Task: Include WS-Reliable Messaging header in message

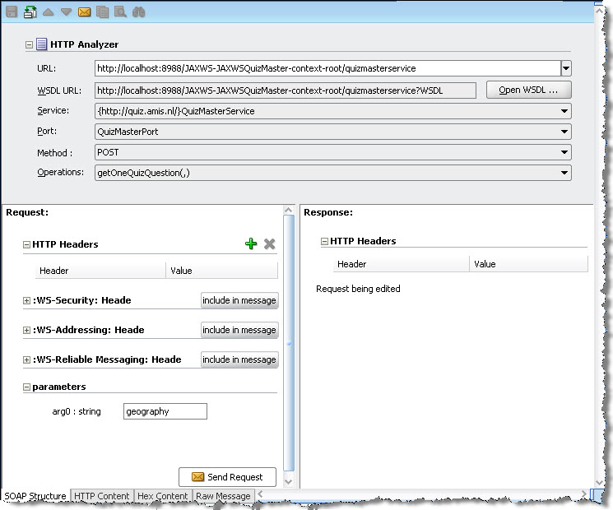Action: pos(239,359)
